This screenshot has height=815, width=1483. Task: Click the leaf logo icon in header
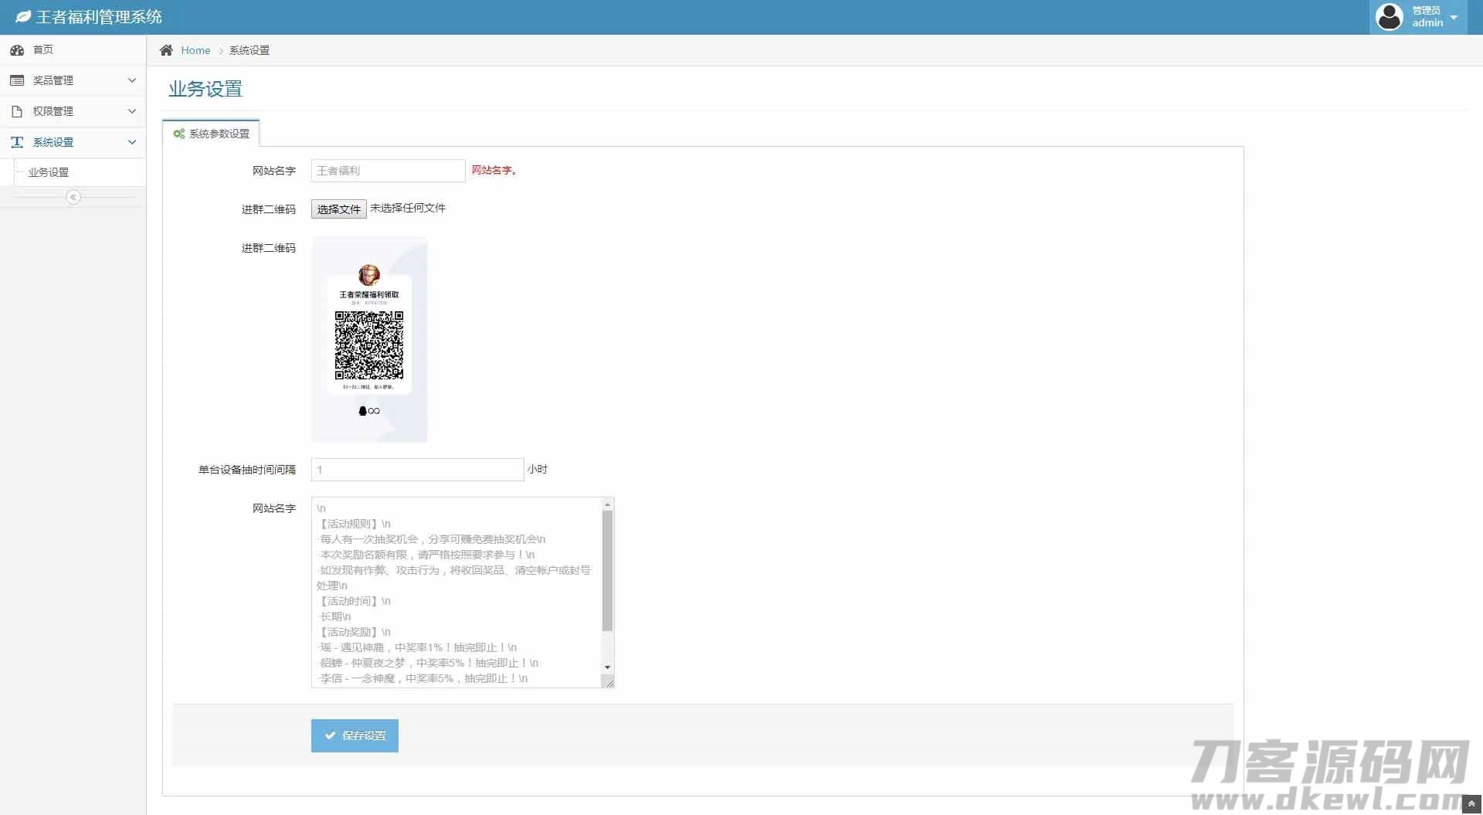click(x=23, y=17)
